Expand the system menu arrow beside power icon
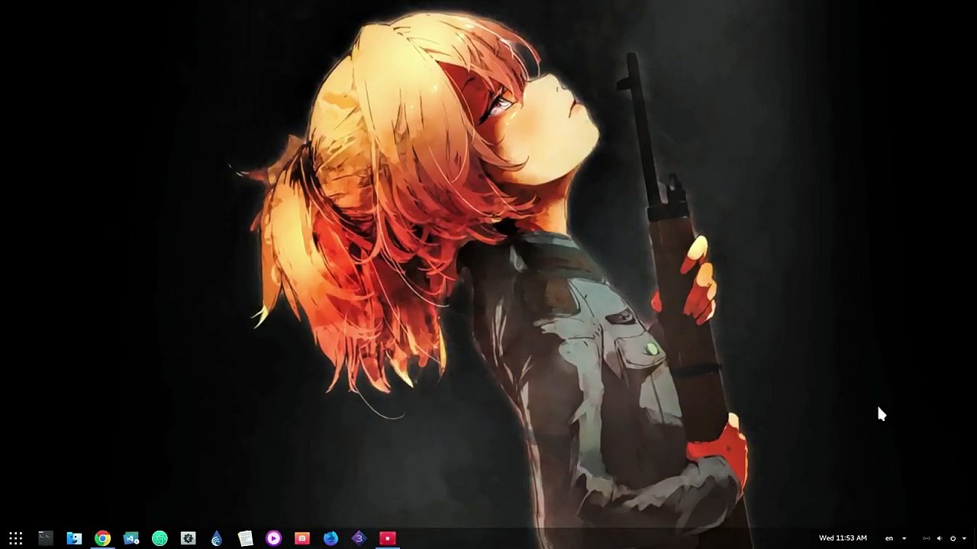The width and height of the screenshot is (977, 549). pyautogui.click(x=964, y=538)
